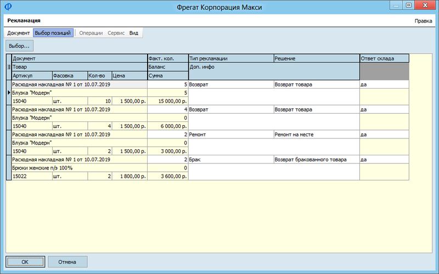This screenshot has width=439, height=274.
Task: Click the grid column settings icon
Action: (9, 67)
